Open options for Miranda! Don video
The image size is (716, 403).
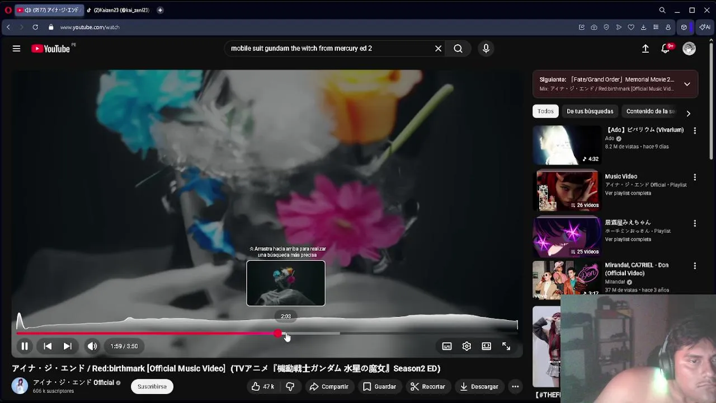[695, 266]
